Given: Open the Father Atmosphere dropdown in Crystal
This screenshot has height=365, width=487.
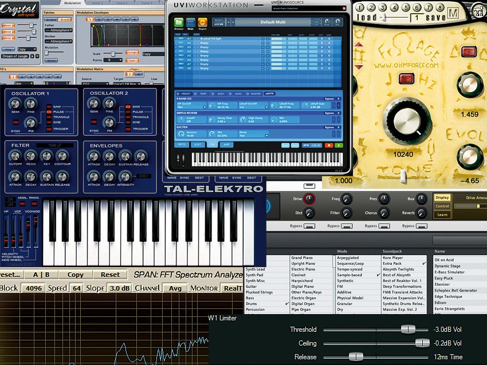Looking at the screenshot, I should (58, 31).
